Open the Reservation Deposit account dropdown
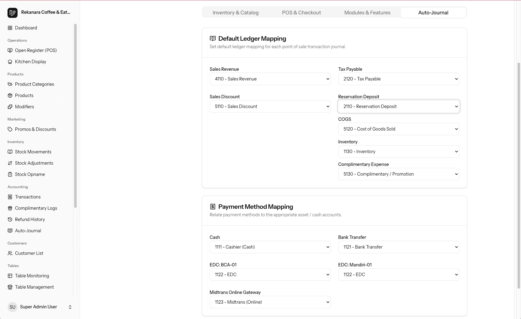 [x=399, y=106]
